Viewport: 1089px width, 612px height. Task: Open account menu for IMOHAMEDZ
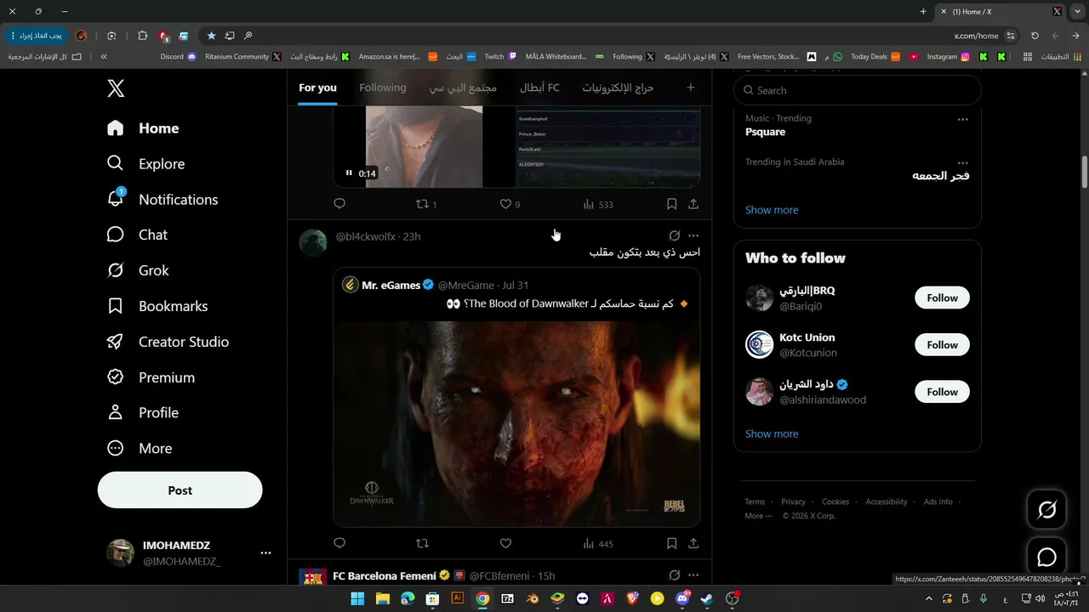265,552
